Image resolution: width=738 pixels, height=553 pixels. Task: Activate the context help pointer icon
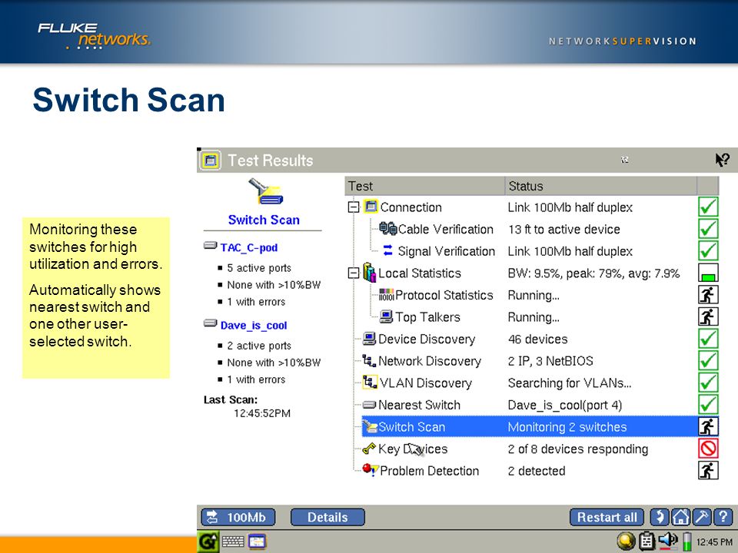pos(722,160)
